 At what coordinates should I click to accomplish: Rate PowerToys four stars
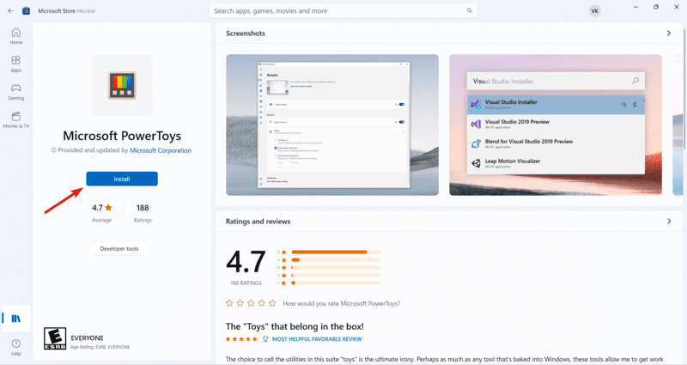point(262,303)
